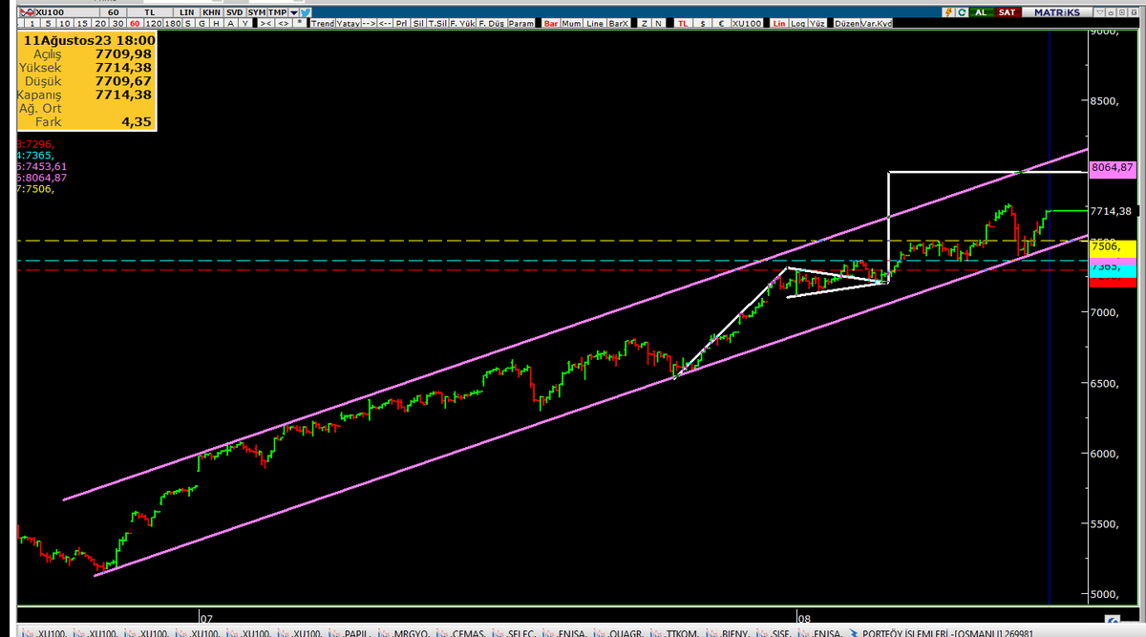Screen dimensions: 1146x637
Task: Click Sil to delete a drawing
Action: pos(420,23)
